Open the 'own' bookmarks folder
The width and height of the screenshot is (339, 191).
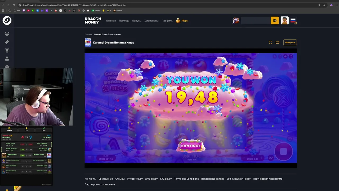(17, 11)
